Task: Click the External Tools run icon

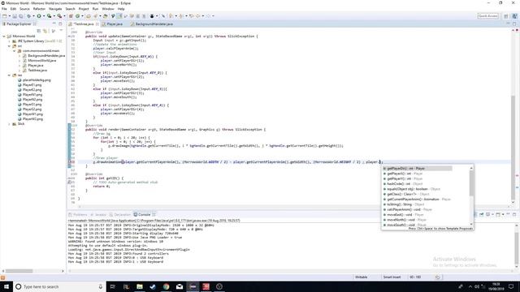Action: tap(59, 16)
